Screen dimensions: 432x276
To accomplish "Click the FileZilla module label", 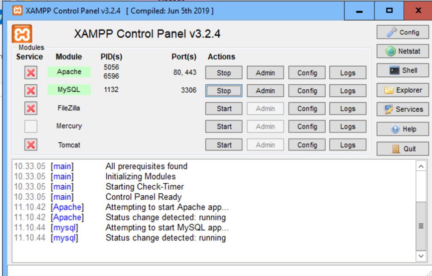I will (69, 108).
